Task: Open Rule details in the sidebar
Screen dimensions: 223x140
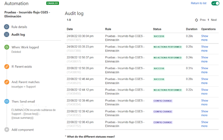Action: click(19, 27)
